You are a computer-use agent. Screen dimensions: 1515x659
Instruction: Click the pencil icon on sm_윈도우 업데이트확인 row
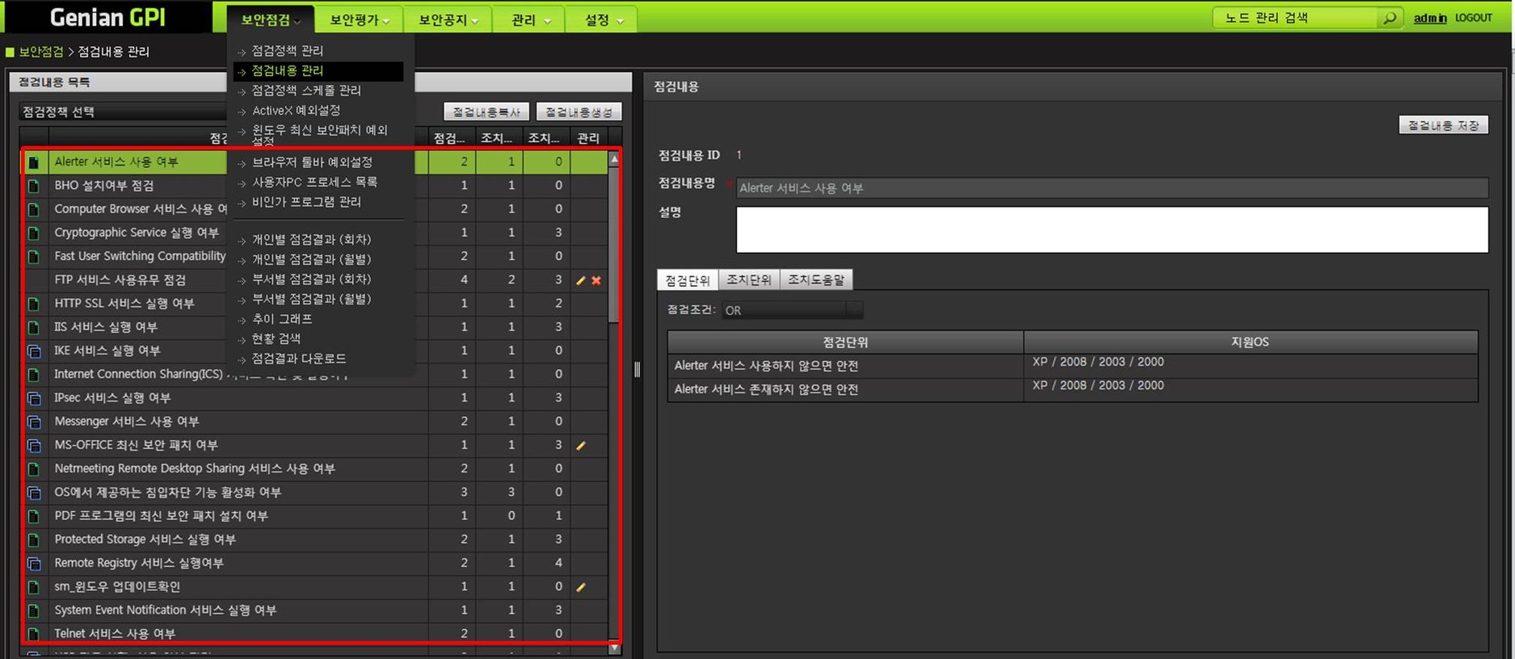tap(580, 587)
